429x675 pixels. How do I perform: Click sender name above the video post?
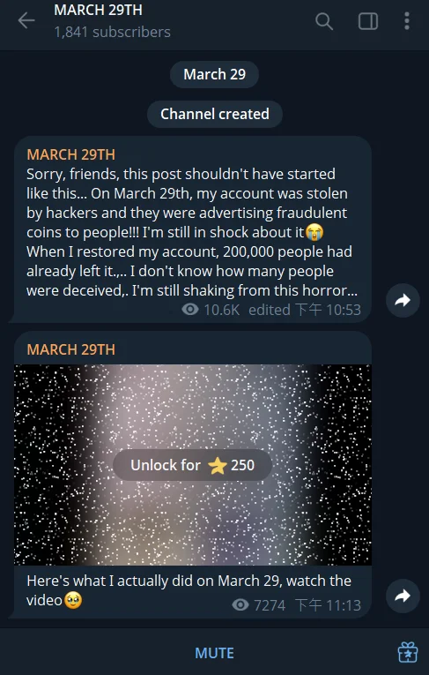coord(71,349)
